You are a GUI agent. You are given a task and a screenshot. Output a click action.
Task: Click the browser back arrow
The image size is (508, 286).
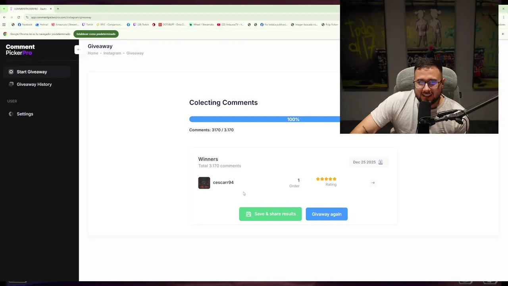[4, 17]
